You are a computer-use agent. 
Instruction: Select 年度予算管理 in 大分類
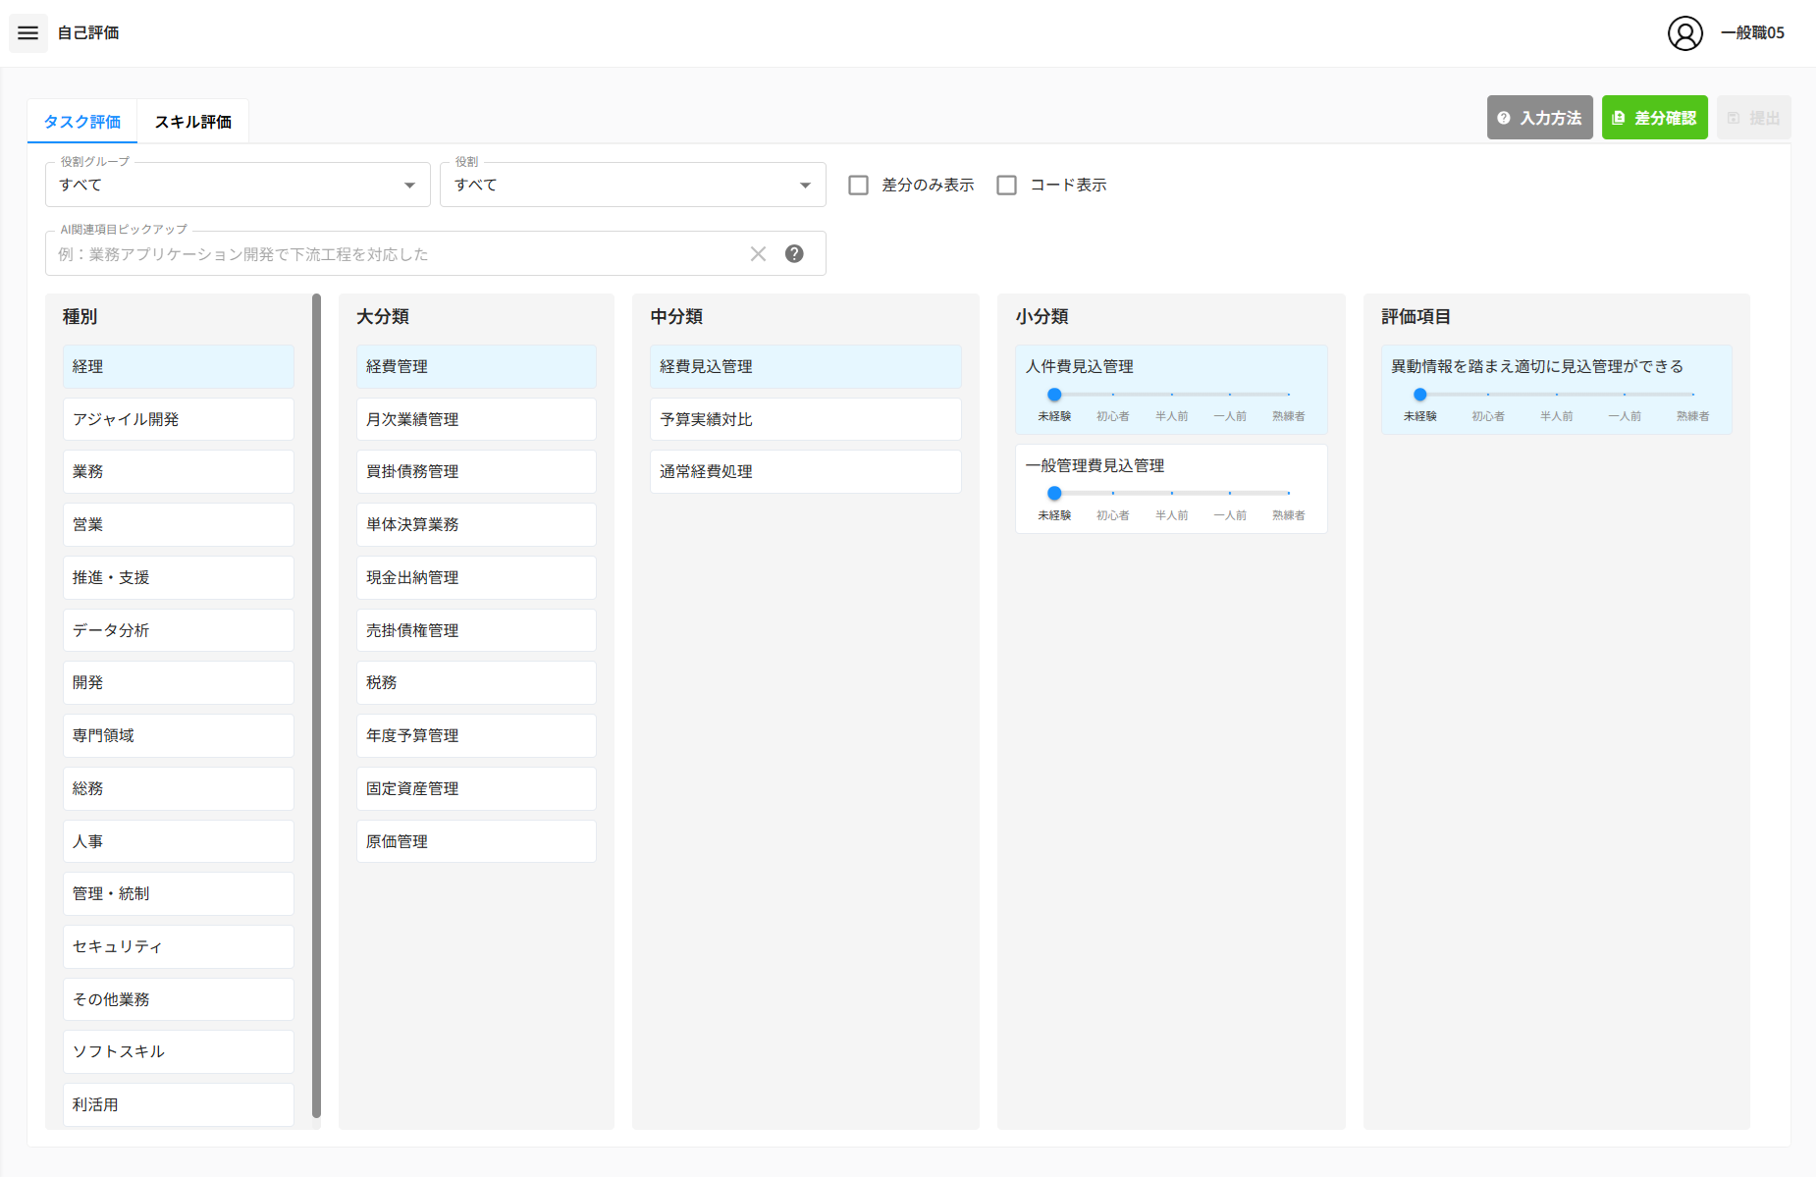point(476,735)
